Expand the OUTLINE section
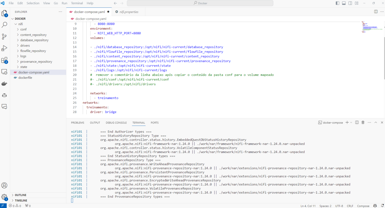This screenshot has height=208, width=385. pos(21,195)
